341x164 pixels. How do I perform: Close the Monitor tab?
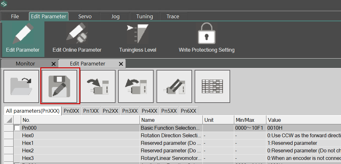[x=54, y=64]
